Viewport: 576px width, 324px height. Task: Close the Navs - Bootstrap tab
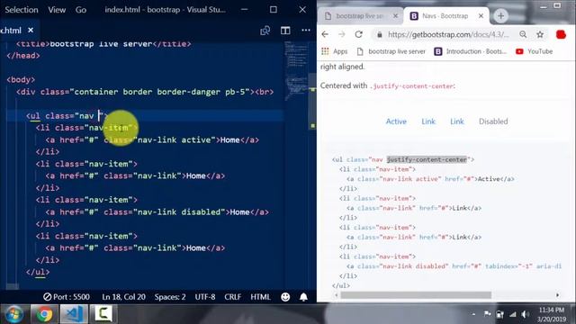click(x=481, y=16)
